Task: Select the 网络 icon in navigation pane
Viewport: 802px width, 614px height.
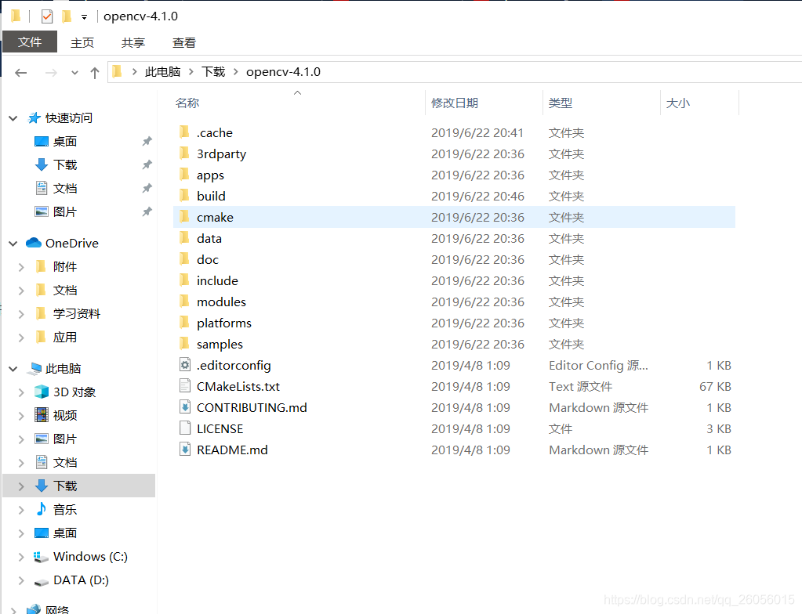Action: tap(34, 609)
